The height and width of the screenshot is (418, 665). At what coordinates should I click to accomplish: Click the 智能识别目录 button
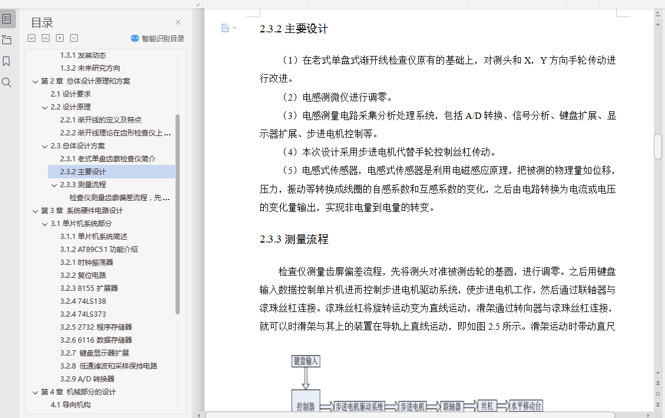[158, 39]
